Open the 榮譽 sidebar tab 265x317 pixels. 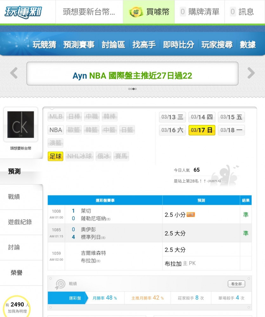pyautogui.click(x=21, y=273)
